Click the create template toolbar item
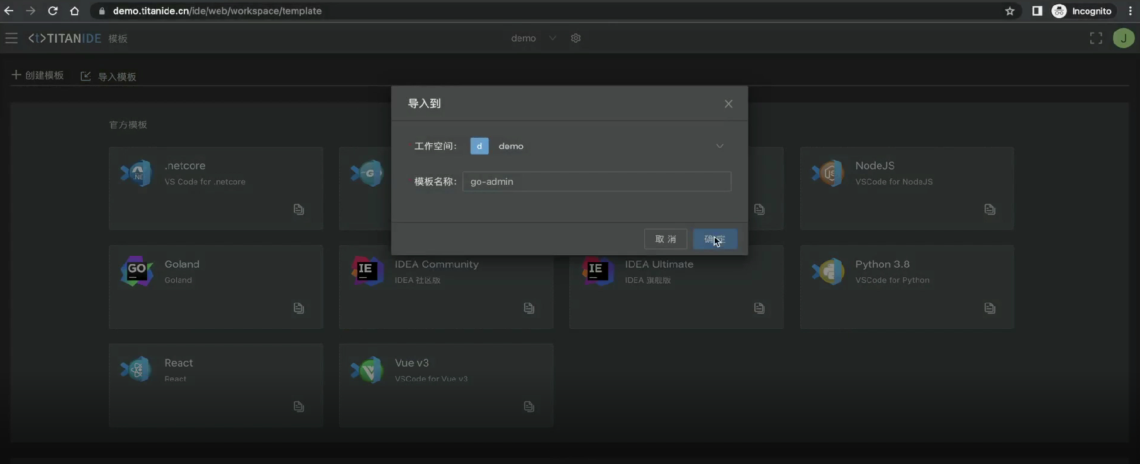This screenshot has height=464, width=1140. point(38,75)
